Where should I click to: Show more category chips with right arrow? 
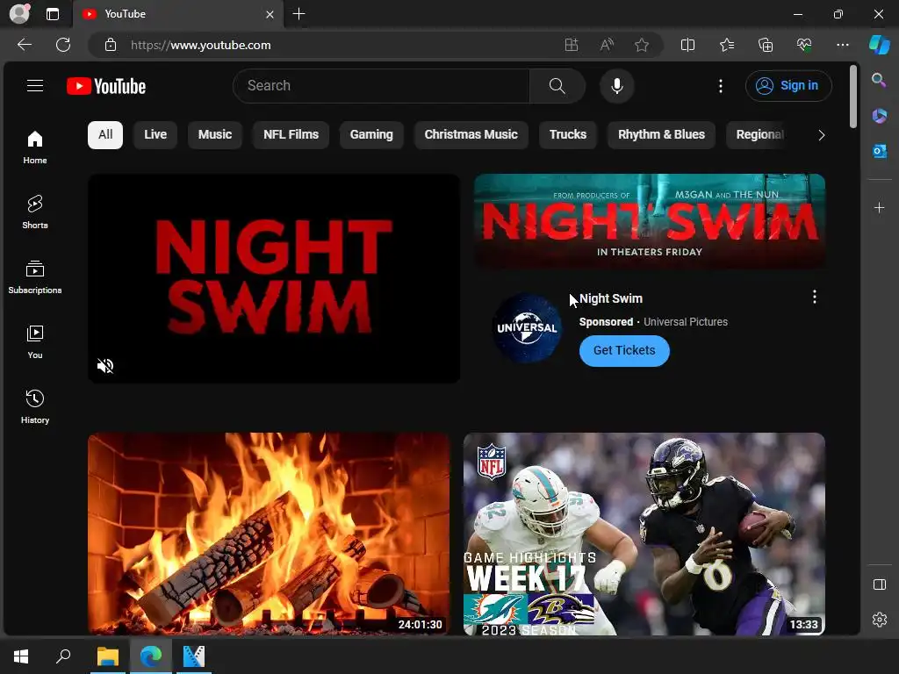point(821,135)
